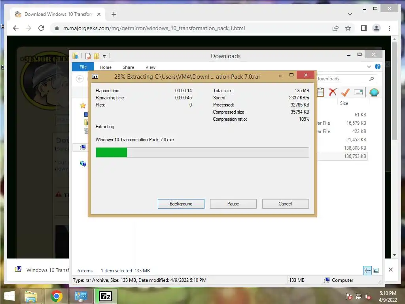The height and width of the screenshot is (304, 405).
Task: Select the 422 KB file row
Action: pos(342,131)
